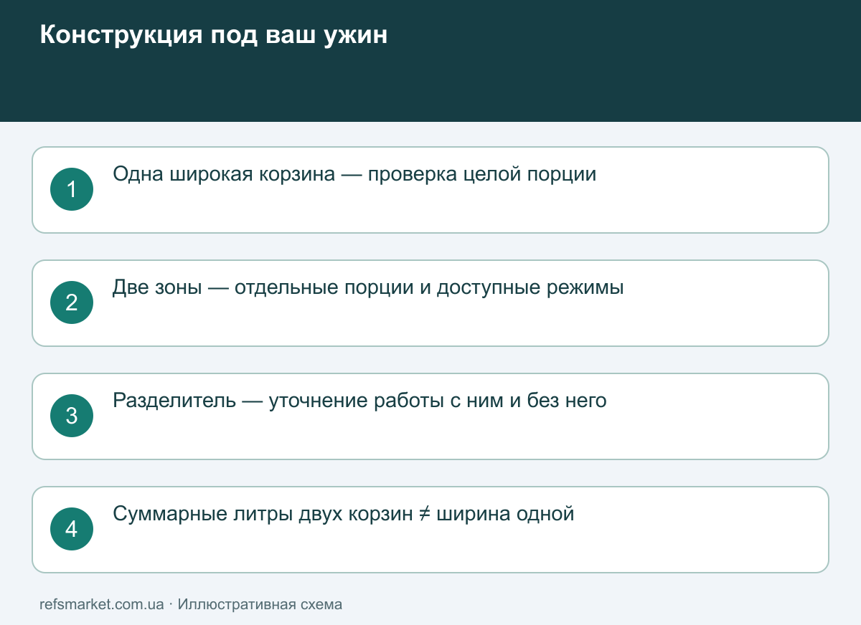Click text "Суммарные литры двух корзин ≠ ширина одной"
The height and width of the screenshot is (625, 861).
[x=344, y=514]
